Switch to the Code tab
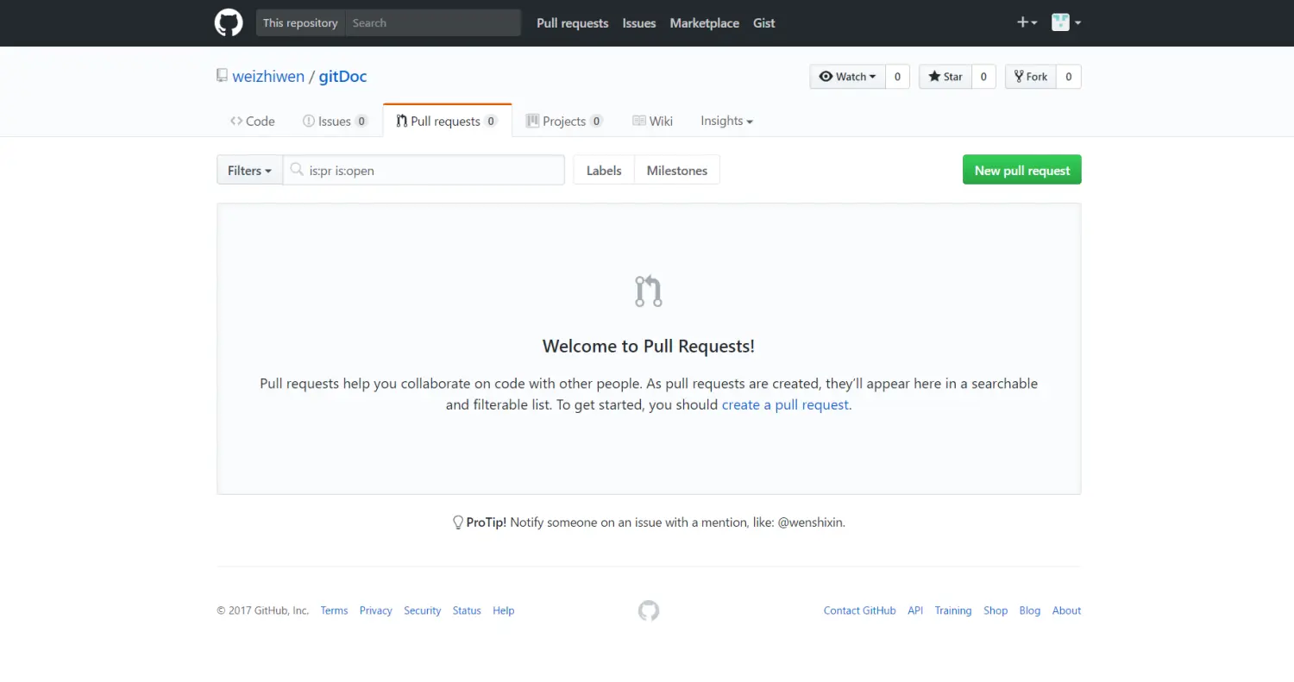This screenshot has width=1294, height=682. [x=252, y=121]
